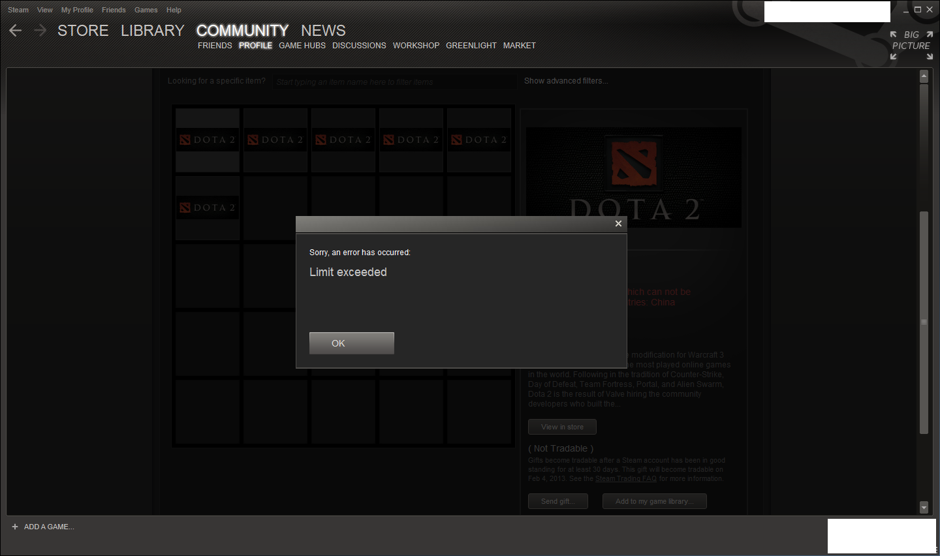Select the FRIENDS community sub-tab

[x=215, y=46]
